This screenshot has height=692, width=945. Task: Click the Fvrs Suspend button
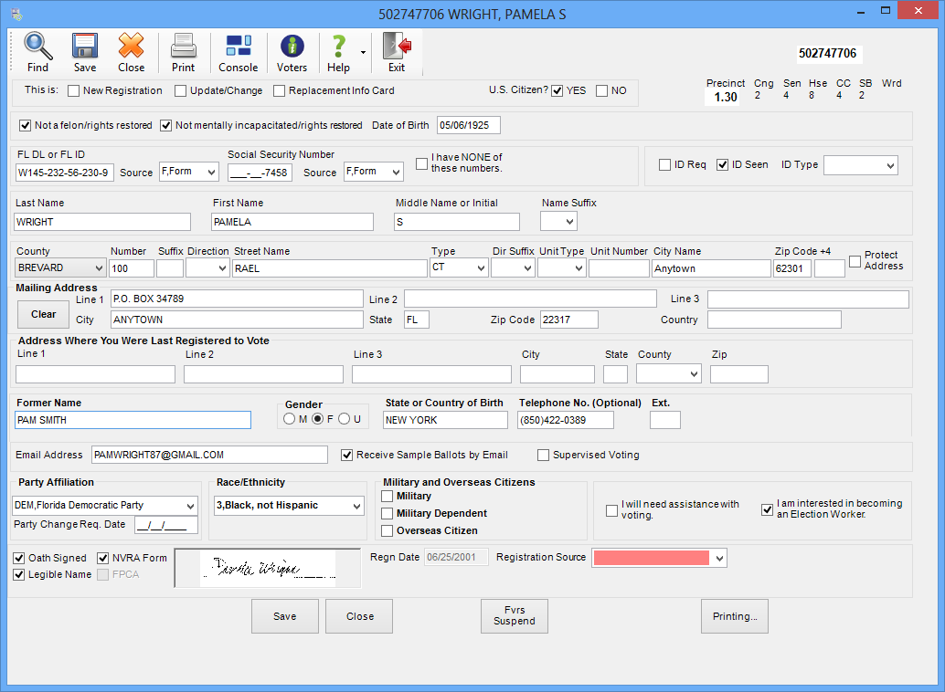tap(515, 616)
